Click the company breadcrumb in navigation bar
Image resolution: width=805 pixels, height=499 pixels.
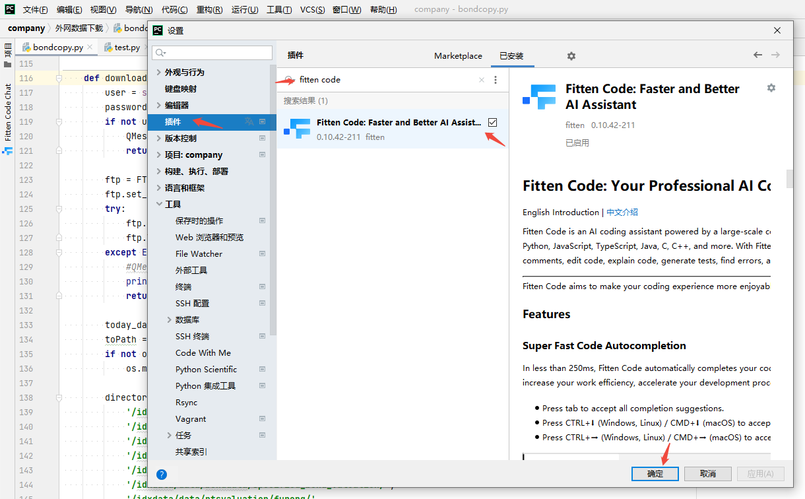[26, 28]
